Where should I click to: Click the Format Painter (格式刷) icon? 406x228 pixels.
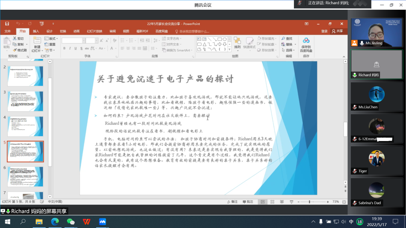[15, 50]
